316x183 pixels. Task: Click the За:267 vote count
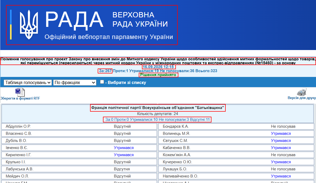[x=105, y=71]
